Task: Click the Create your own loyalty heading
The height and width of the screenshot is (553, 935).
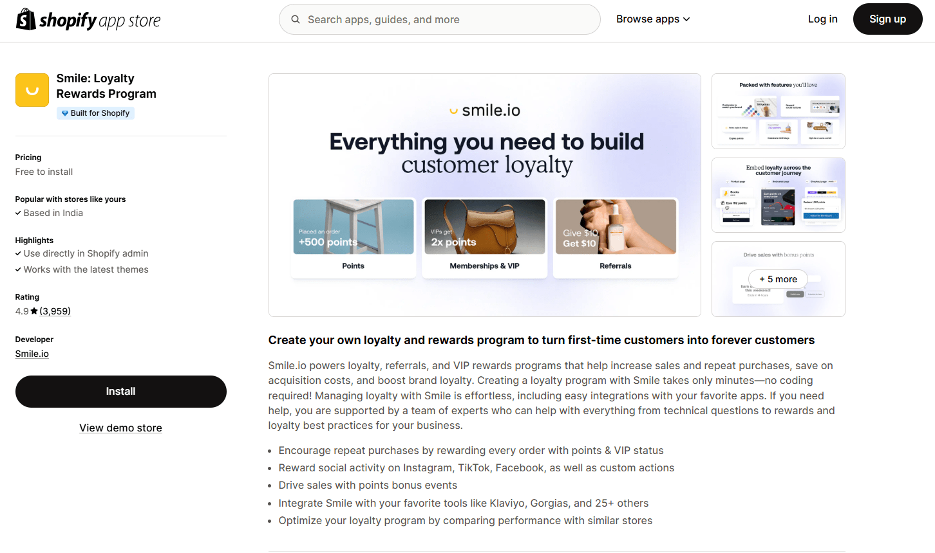Action: click(542, 340)
